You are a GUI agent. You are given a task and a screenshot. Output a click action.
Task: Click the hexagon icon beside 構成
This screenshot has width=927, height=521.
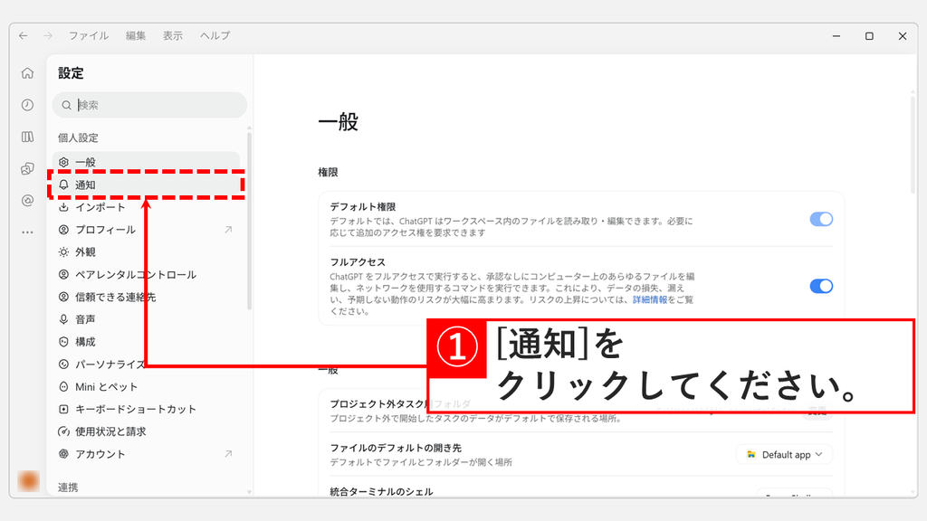coord(64,342)
